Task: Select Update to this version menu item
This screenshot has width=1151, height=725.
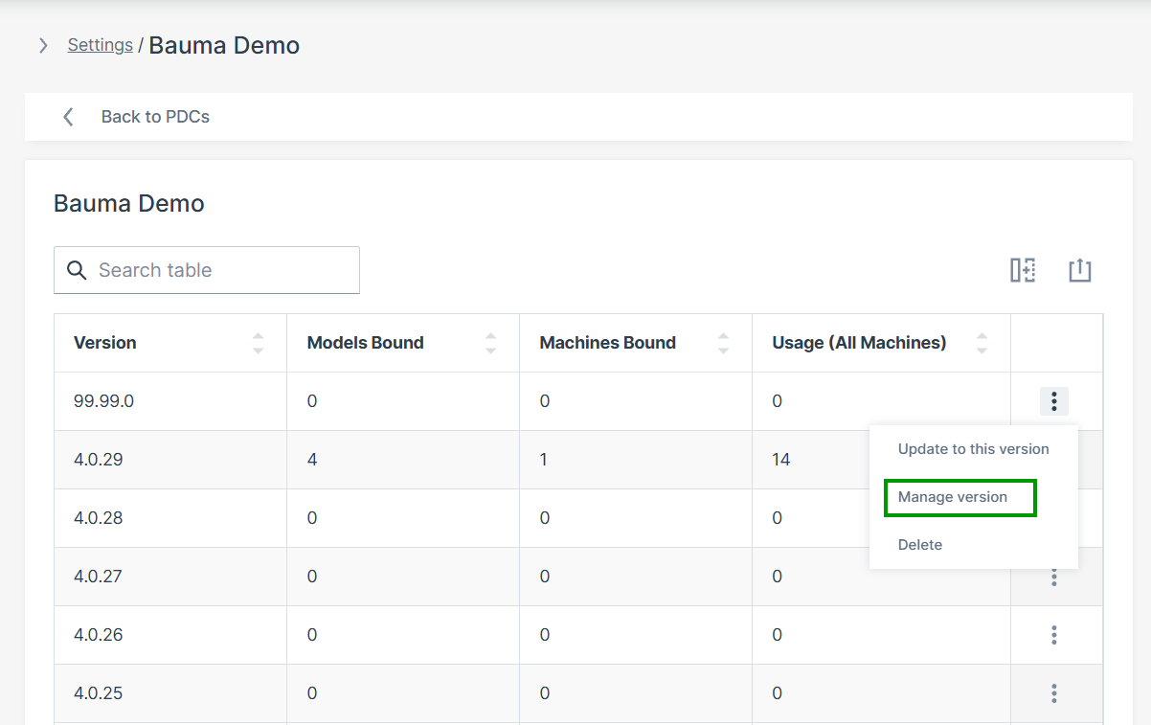Action: (x=973, y=449)
